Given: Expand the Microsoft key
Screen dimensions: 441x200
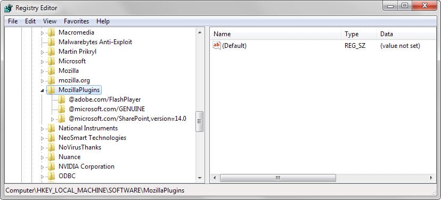Looking at the screenshot, I should (43, 62).
